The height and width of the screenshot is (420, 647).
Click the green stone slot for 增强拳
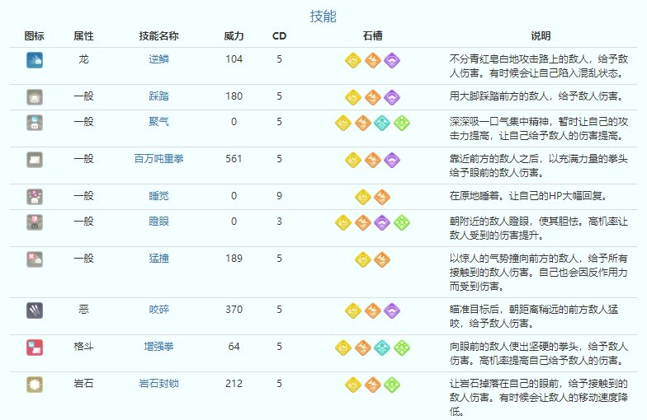(401, 348)
